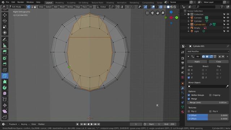
Task: Adjust the V Offset slider
Action: pos(208,119)
